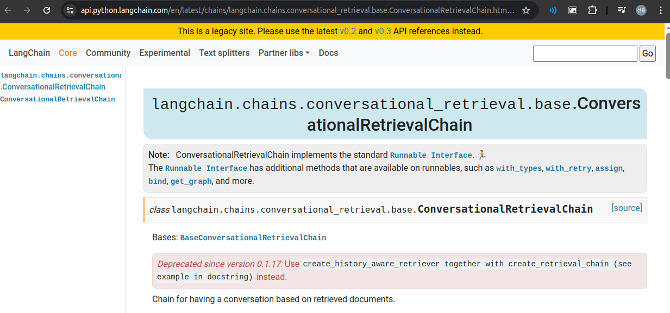Open site information icon in address bar
Screen dimensions: 670x313
tap(70, 10)
